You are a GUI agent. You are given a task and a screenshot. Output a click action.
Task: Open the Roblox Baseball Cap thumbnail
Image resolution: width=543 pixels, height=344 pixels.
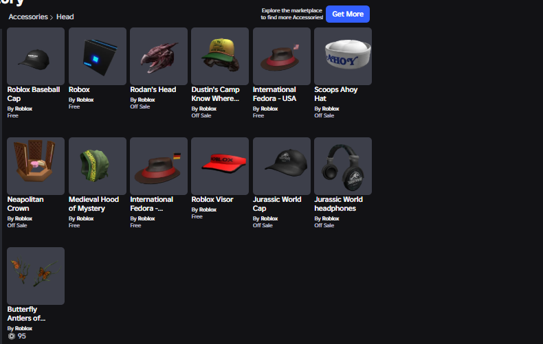coord(36,56)
